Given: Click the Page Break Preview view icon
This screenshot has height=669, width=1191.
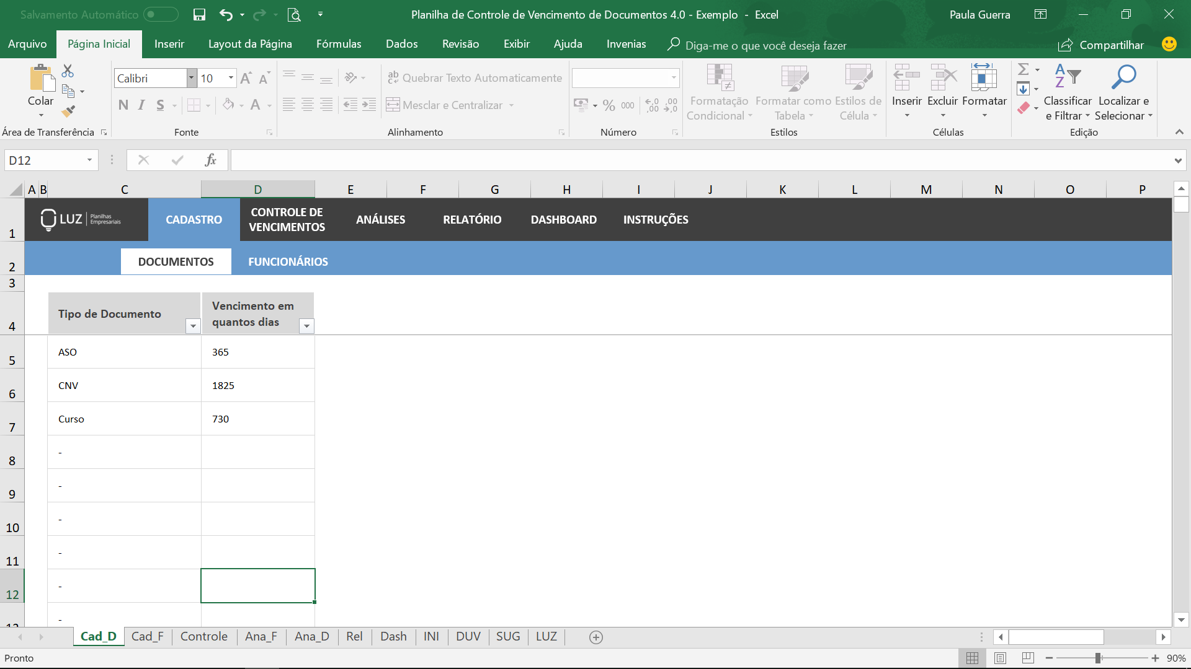Looking at the screenshot, I should pyautogui.click(x=1028, y=658).
